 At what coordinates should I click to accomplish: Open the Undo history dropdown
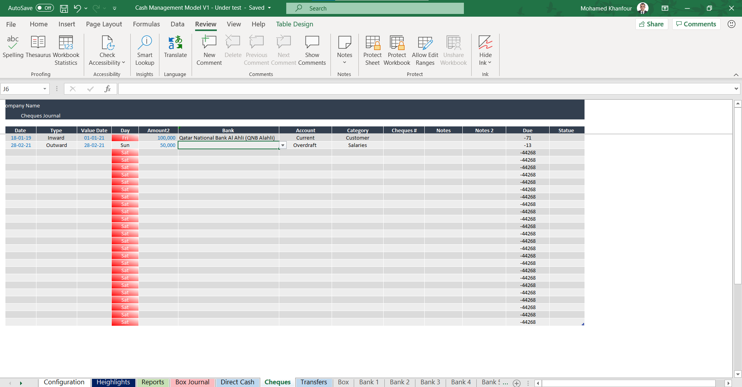point(86,8)
